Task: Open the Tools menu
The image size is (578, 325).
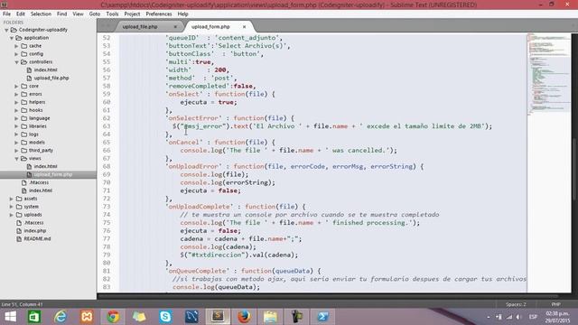Action: pos(112,14)
